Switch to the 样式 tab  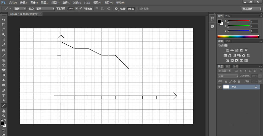click(227, 41)
